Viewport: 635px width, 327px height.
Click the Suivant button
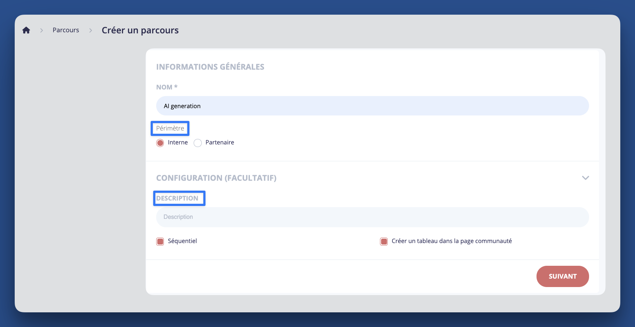563,276
